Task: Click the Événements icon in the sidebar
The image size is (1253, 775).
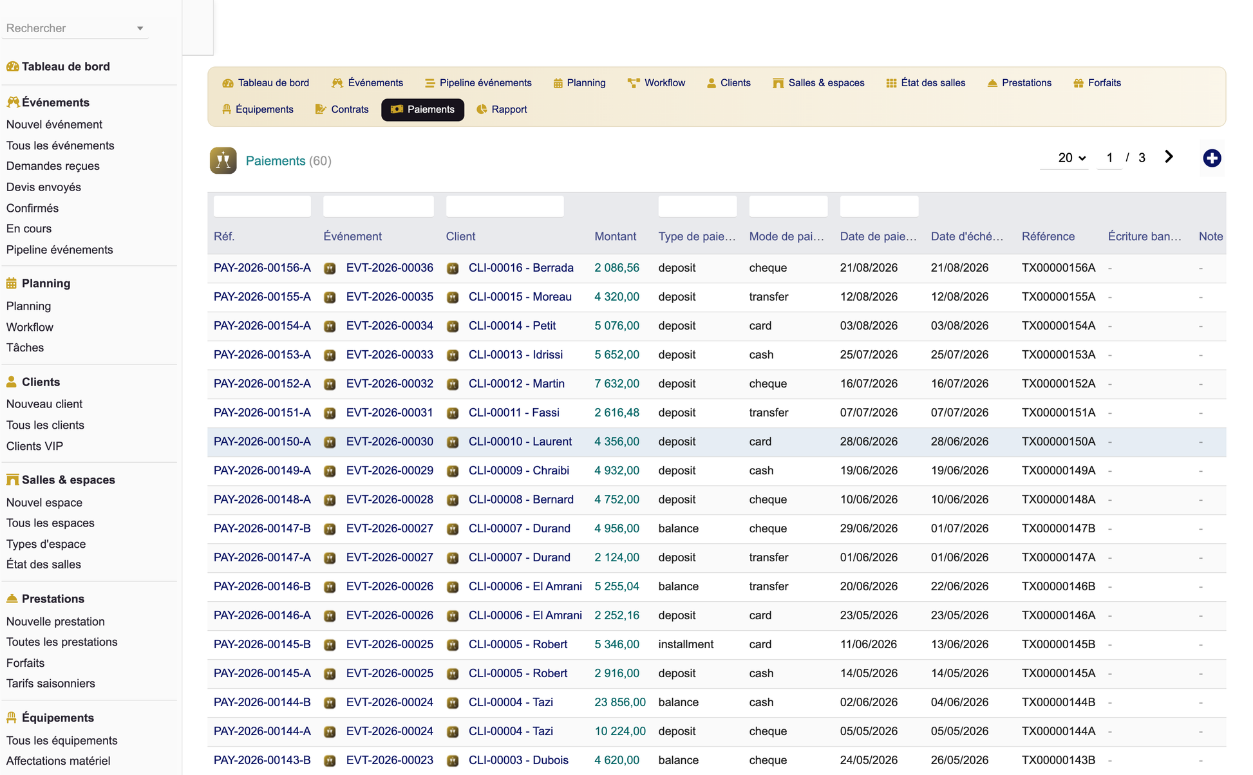Action: click(x=12, y=102)
